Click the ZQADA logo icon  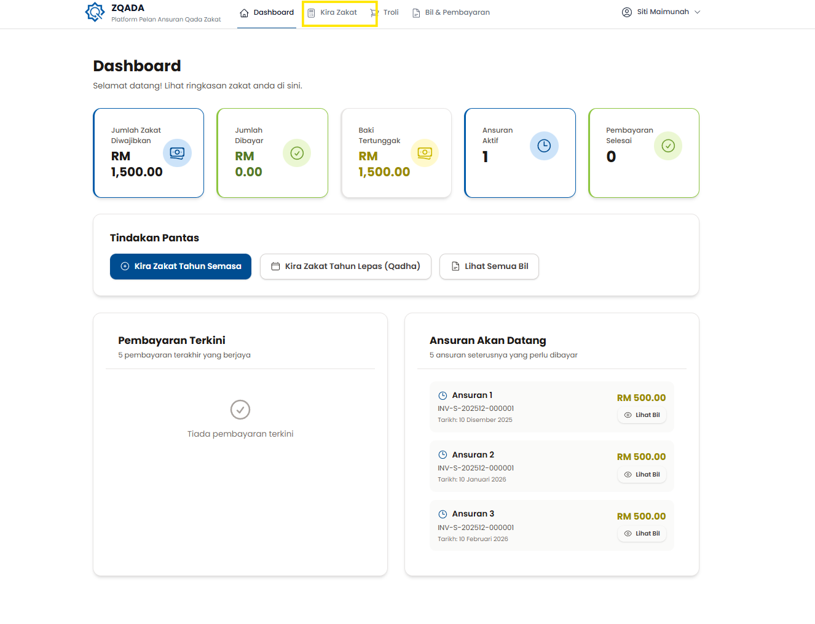point(95,12)
